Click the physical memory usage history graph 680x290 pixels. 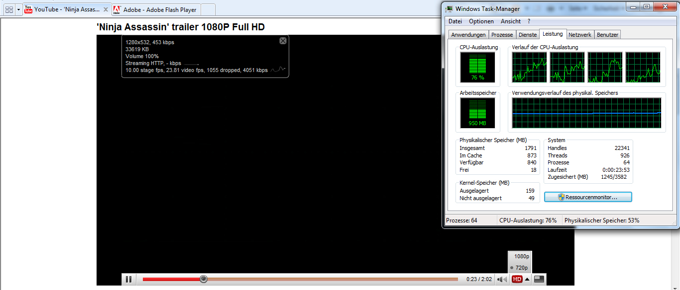(586, 113)
